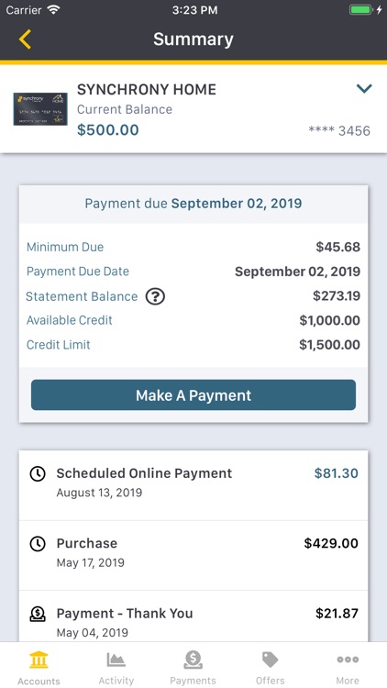The image size is (387, 688).
Task: Tap the payment icon beside Payment - Thank You
Action: (x=38, y=614)
